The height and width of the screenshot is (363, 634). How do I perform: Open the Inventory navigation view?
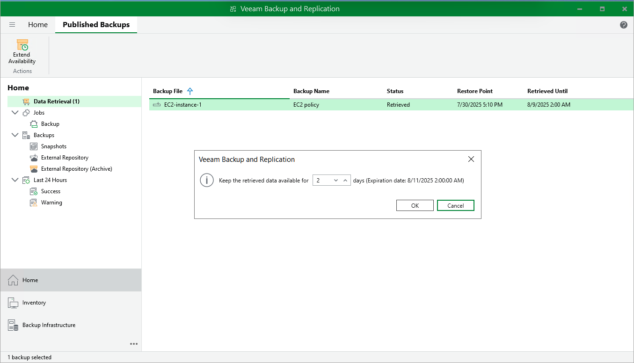pos(71,303)
